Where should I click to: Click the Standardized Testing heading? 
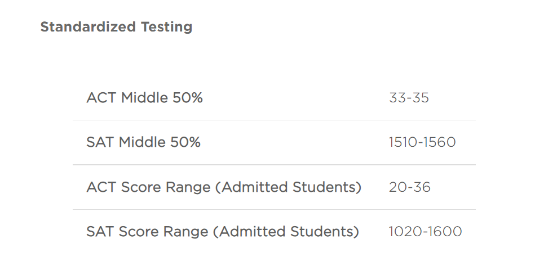coord(116,27)
